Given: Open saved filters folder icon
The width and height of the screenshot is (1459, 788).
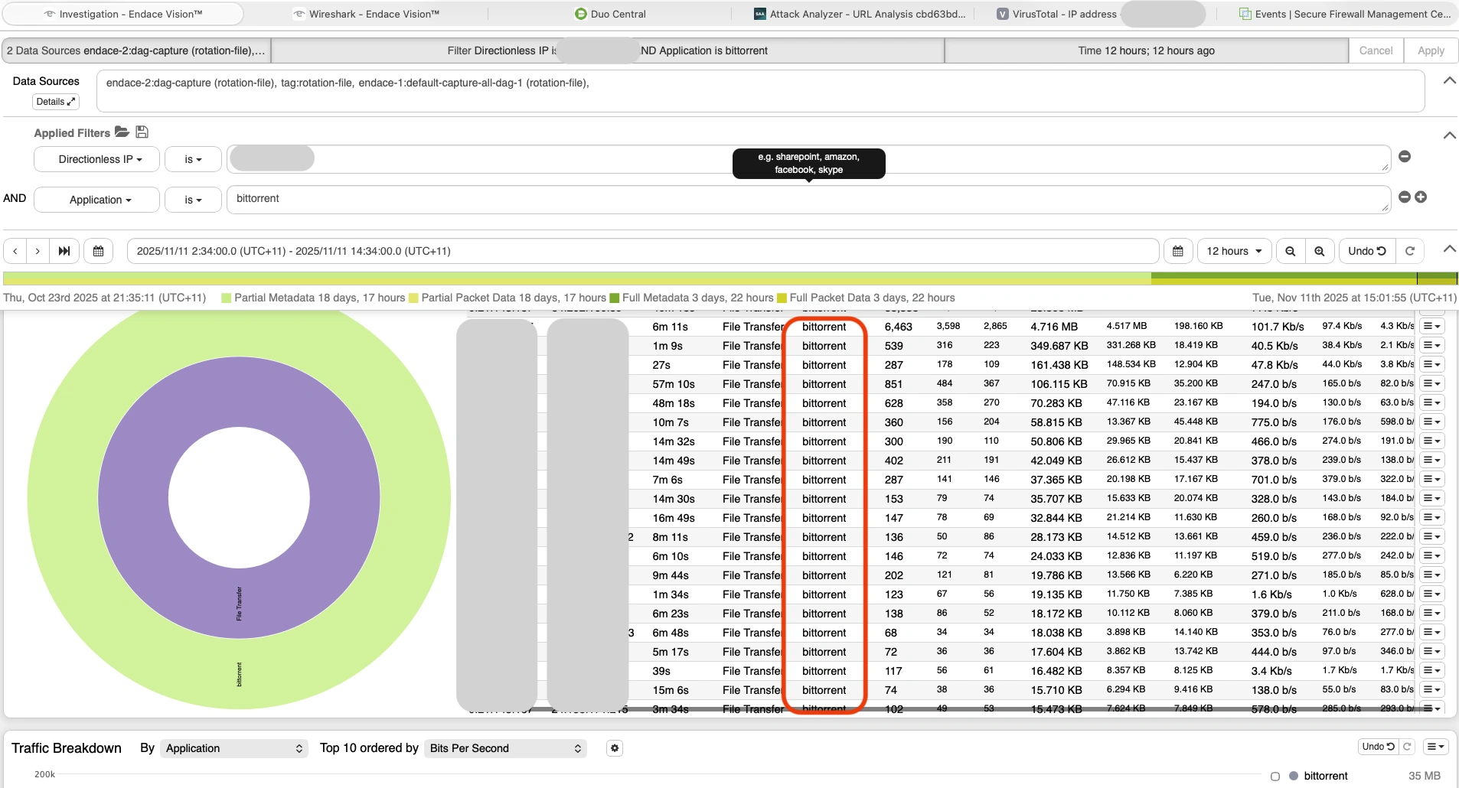Looking at the screenshot, I should [122, 132].
